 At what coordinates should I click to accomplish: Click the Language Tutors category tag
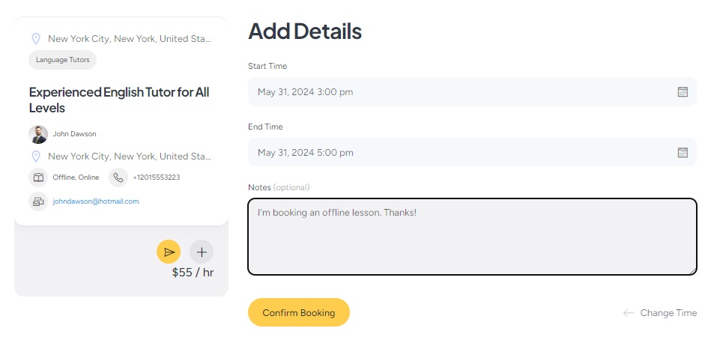tap(63, 60)
